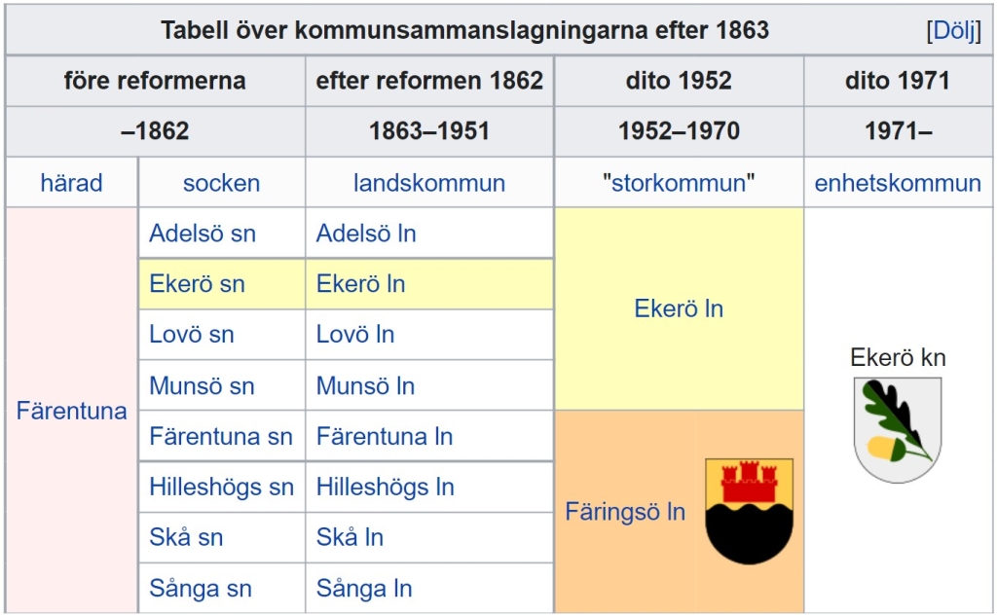Open the Färentuna härad link
Image resolution: width=997 pixels, height=615 pixels.
(x=71, y=411)
